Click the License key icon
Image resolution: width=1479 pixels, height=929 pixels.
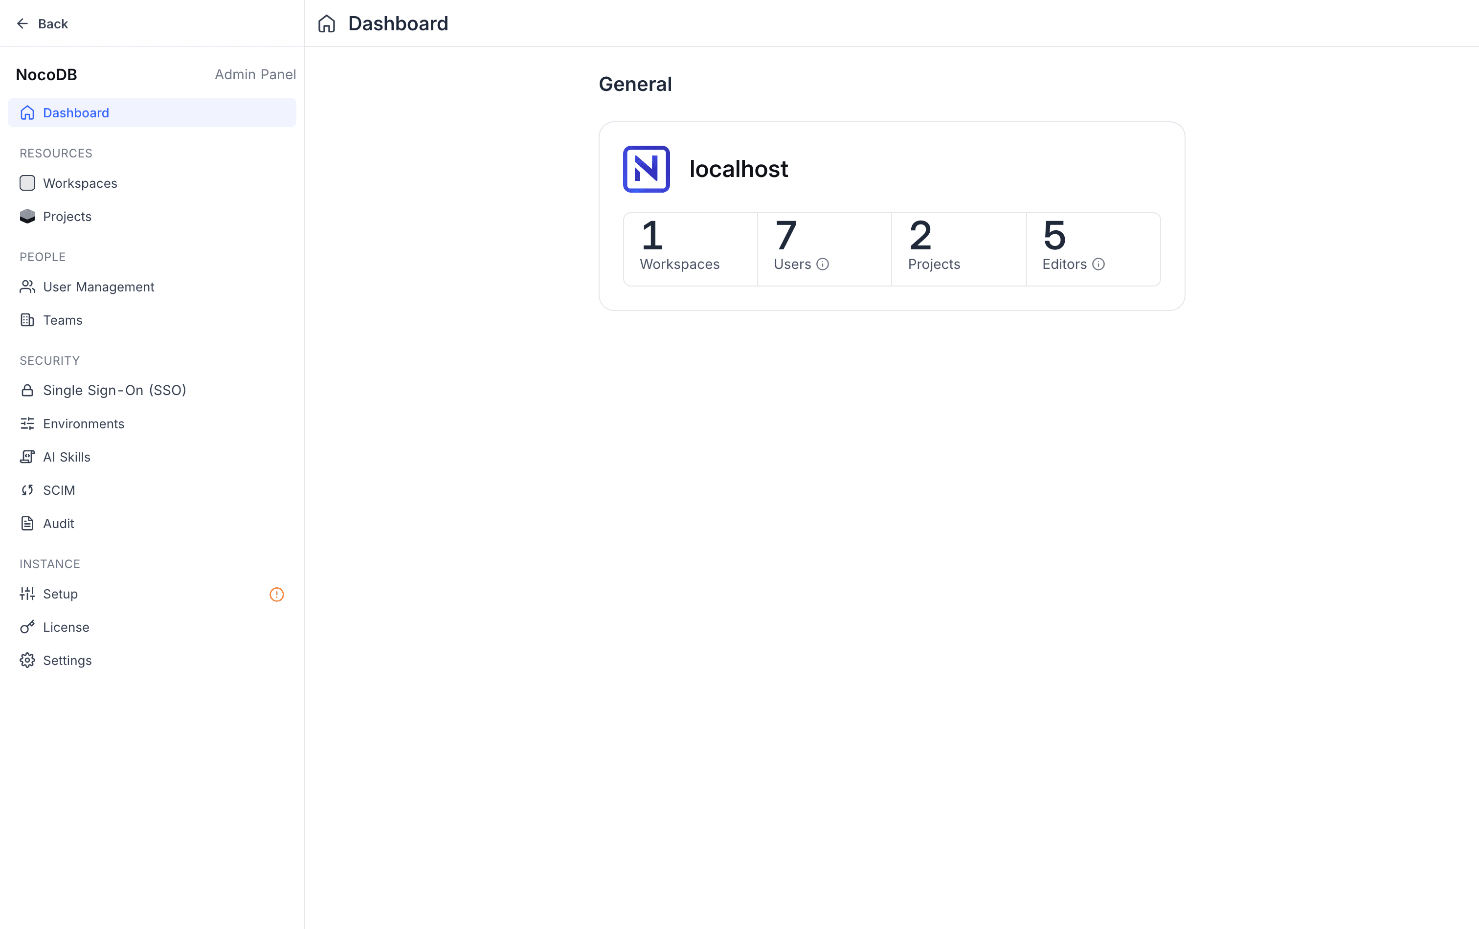tap(27, 627)
